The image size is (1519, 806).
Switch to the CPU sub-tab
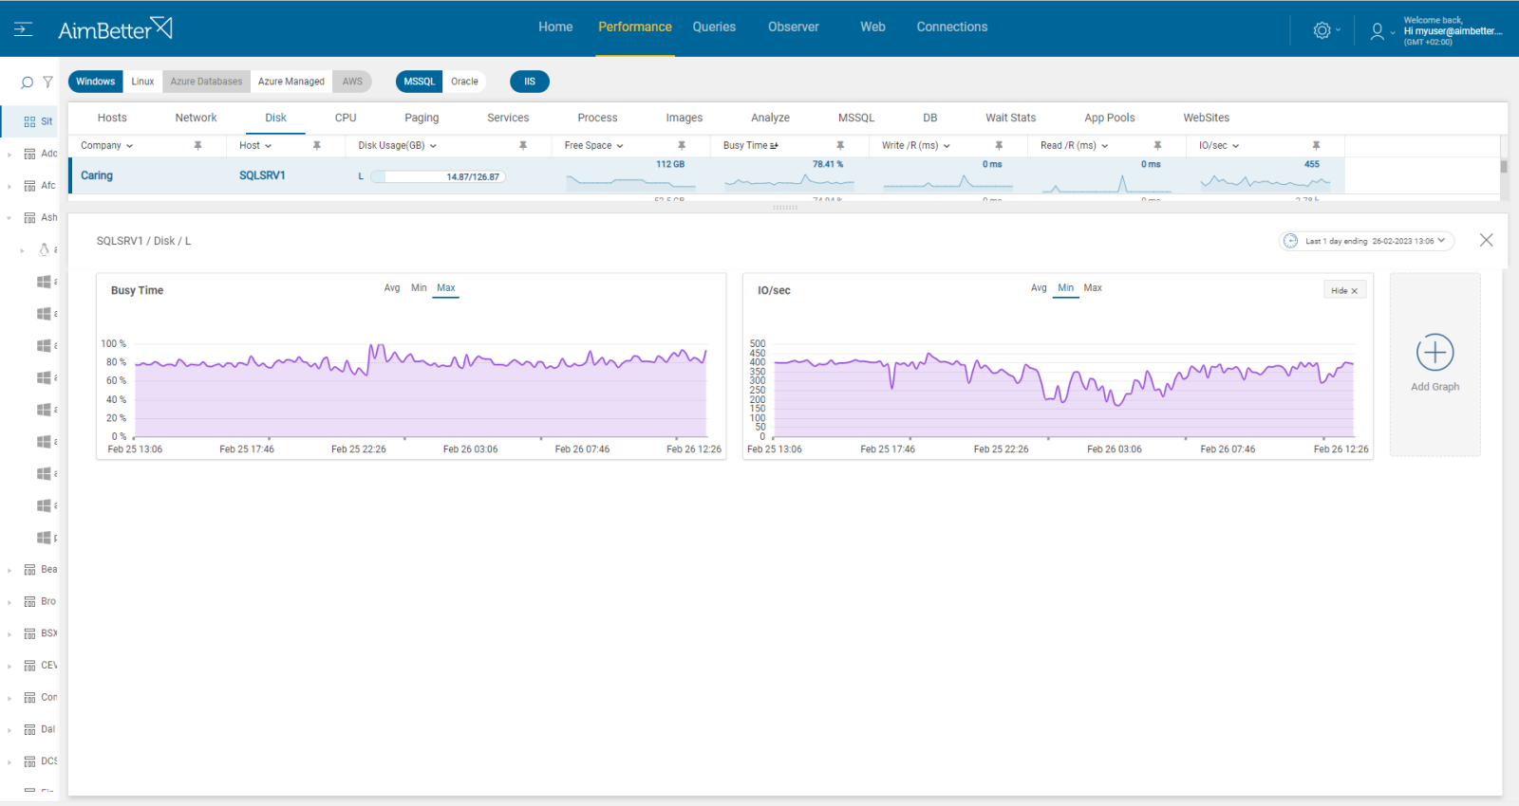pos(346,119)
